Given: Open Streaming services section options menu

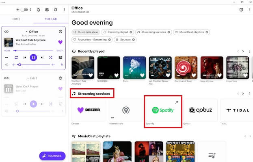Looking at the screenshot, I should 250,94.
